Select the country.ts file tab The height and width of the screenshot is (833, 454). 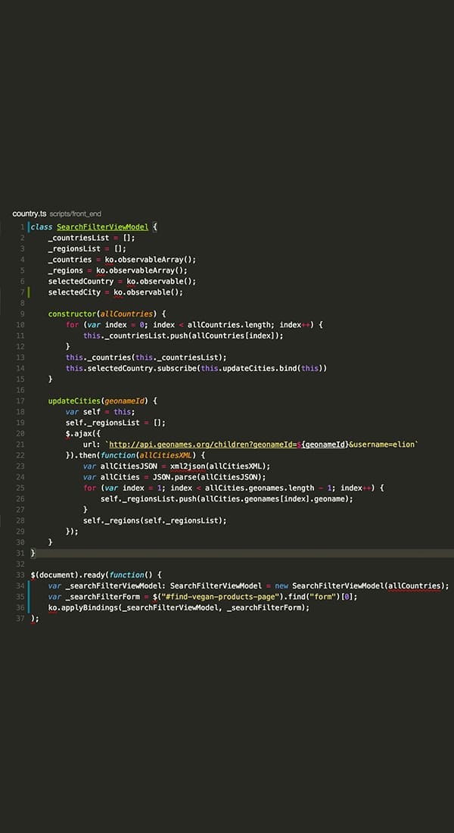30,214
